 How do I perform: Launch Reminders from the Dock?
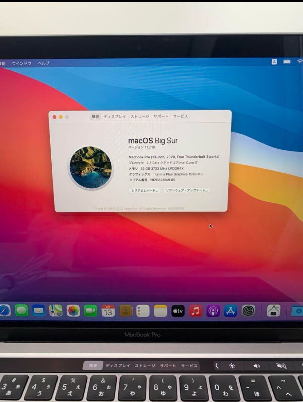[143, 311]
